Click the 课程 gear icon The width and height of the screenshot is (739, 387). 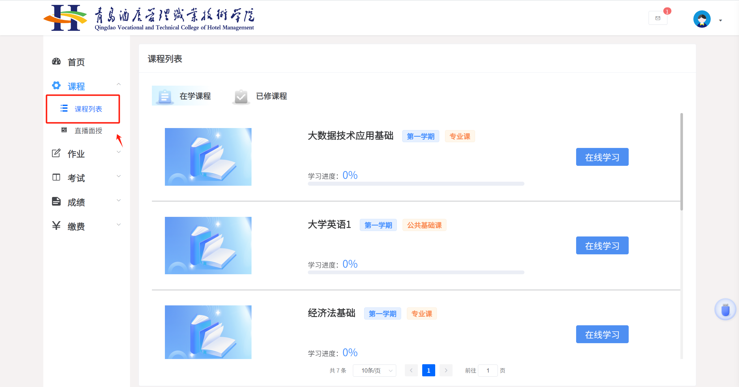pyautogui.click(x=56, y=86)
